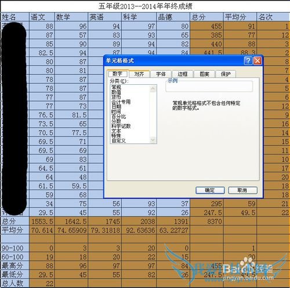290x288 pixels.
Task: Click the cell showing 1391
Action: 173,221
